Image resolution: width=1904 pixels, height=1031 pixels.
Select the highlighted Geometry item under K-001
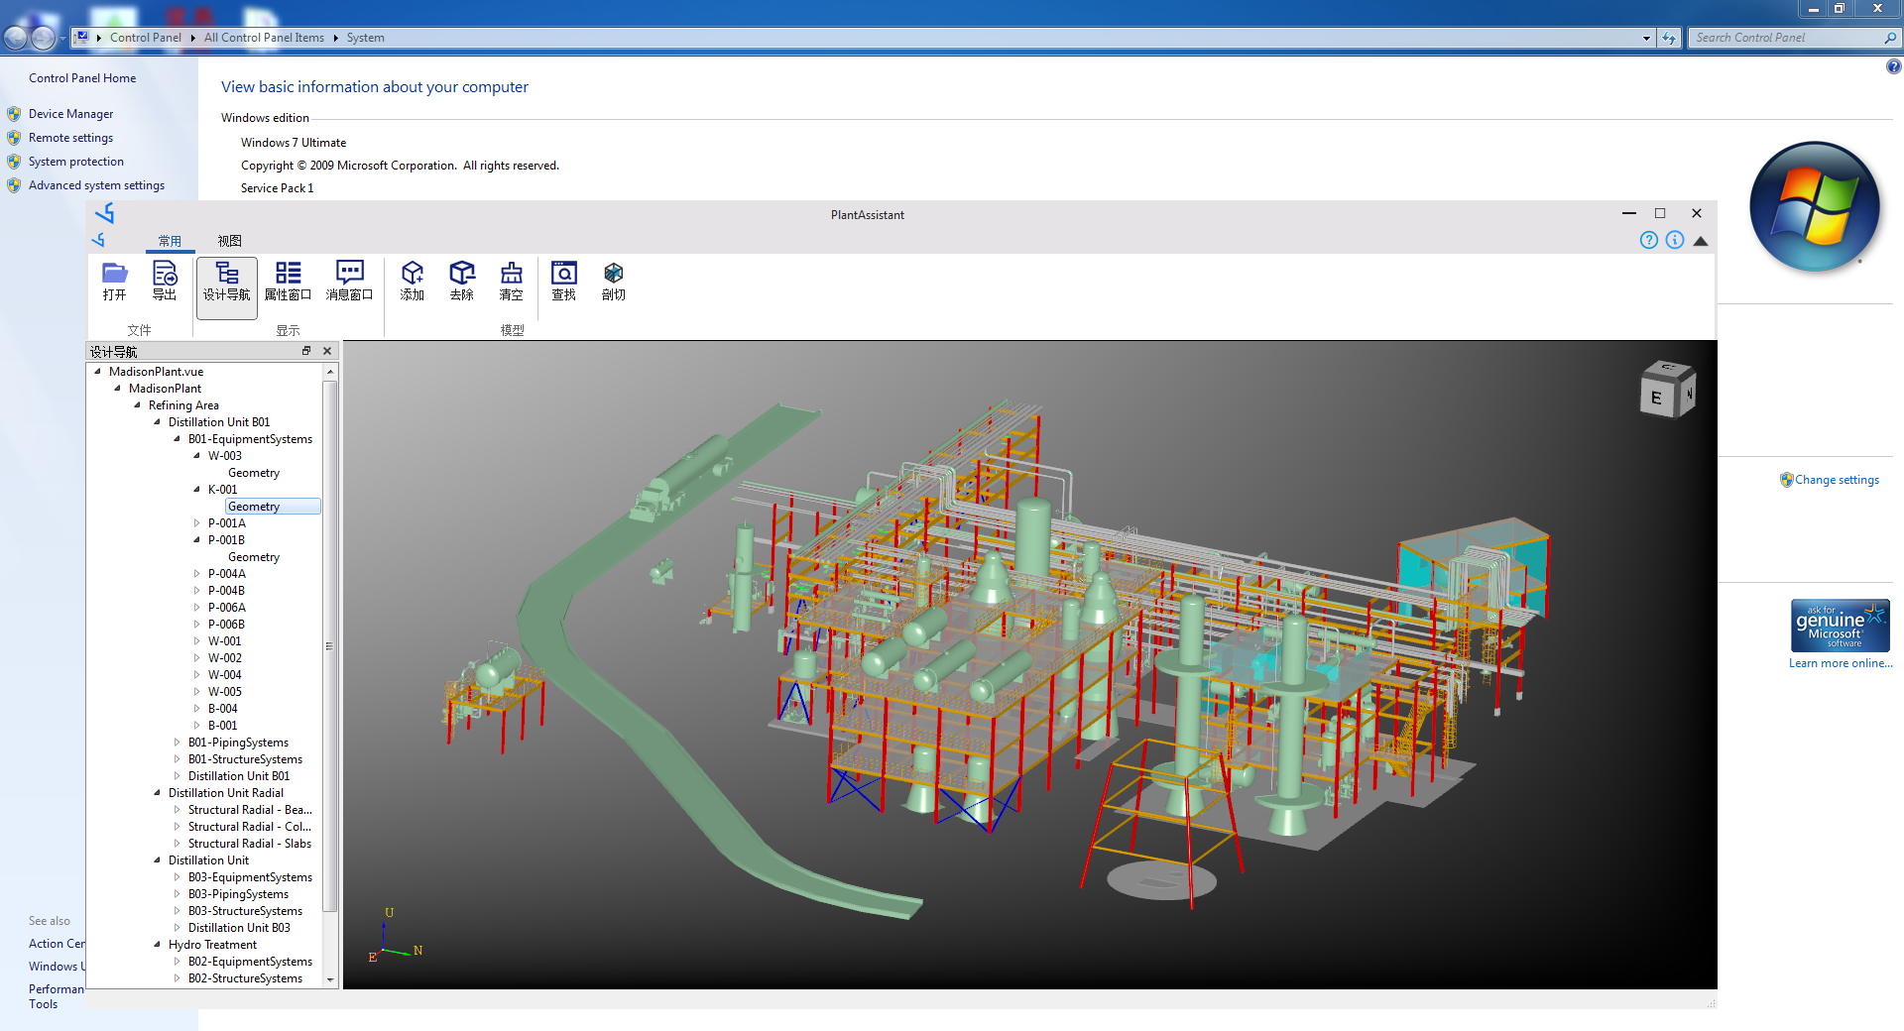pyautogui.click(x=273, y=507)
